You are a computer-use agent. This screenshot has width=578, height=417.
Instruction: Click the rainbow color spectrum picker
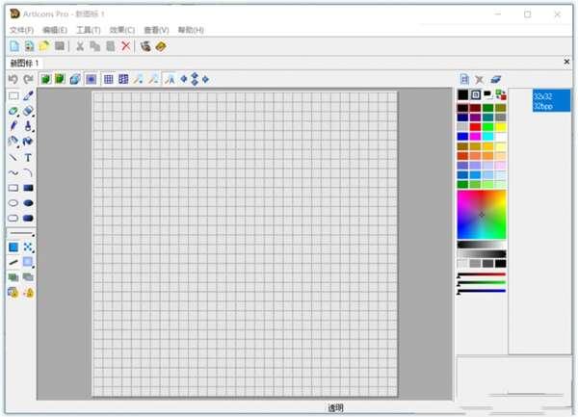481,214
